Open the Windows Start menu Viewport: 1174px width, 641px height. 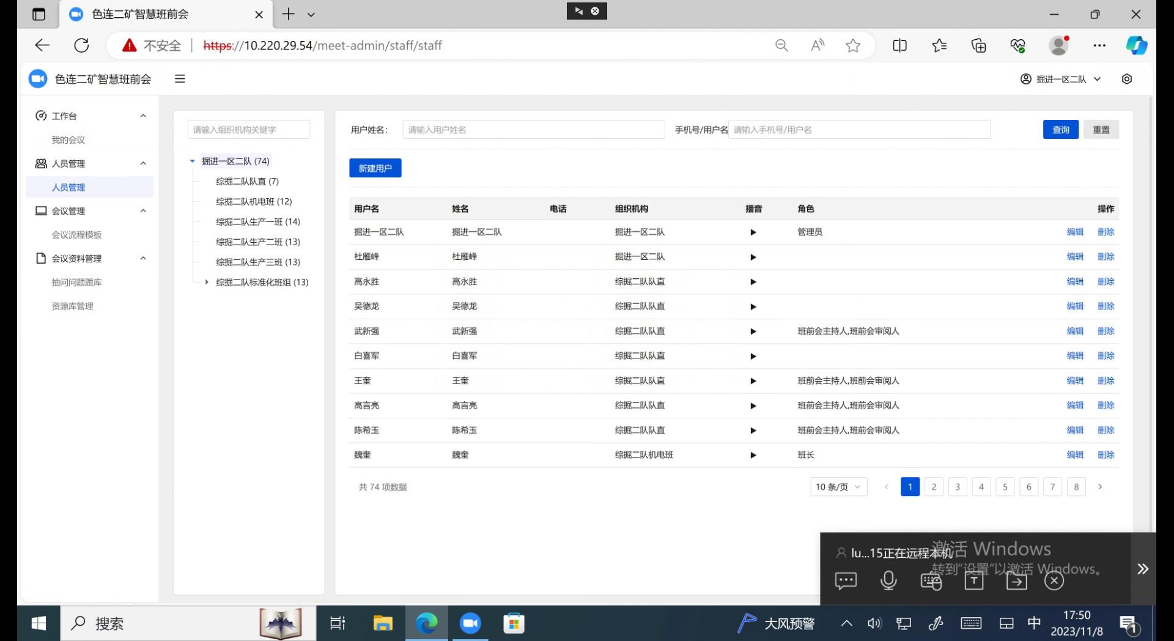(x=39, y=623)
